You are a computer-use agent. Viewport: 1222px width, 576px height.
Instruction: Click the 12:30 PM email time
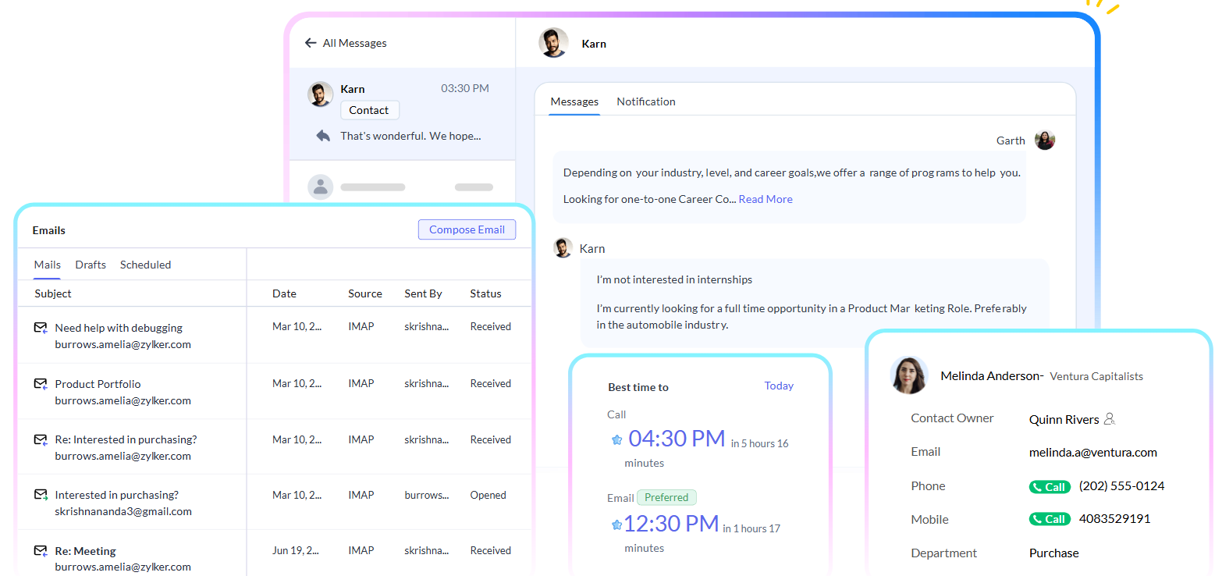671,524
